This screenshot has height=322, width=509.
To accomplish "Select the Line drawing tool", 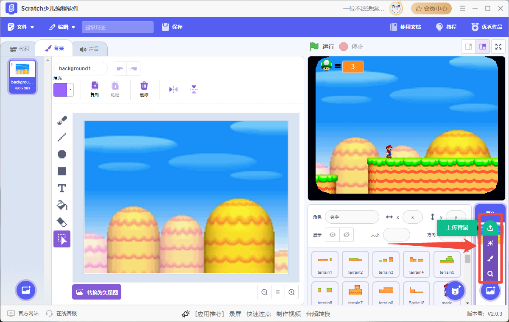I will tap(62, 137).
